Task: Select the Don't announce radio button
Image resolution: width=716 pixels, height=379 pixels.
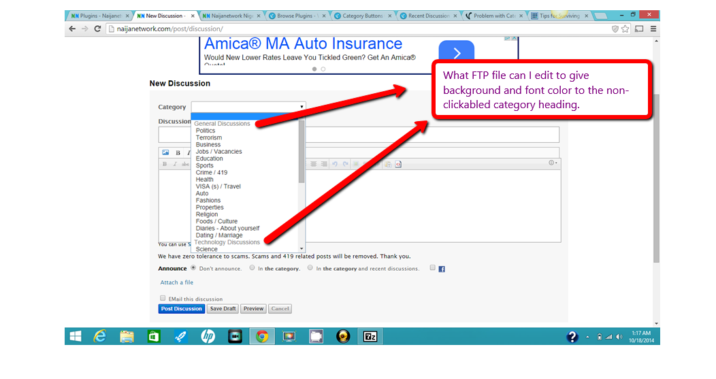Action: [193, 268]
